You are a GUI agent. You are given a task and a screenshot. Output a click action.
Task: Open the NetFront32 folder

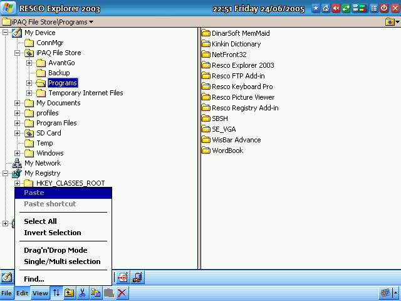(x=224, y=55)
